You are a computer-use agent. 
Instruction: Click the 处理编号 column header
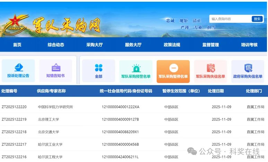click(9, 91)
